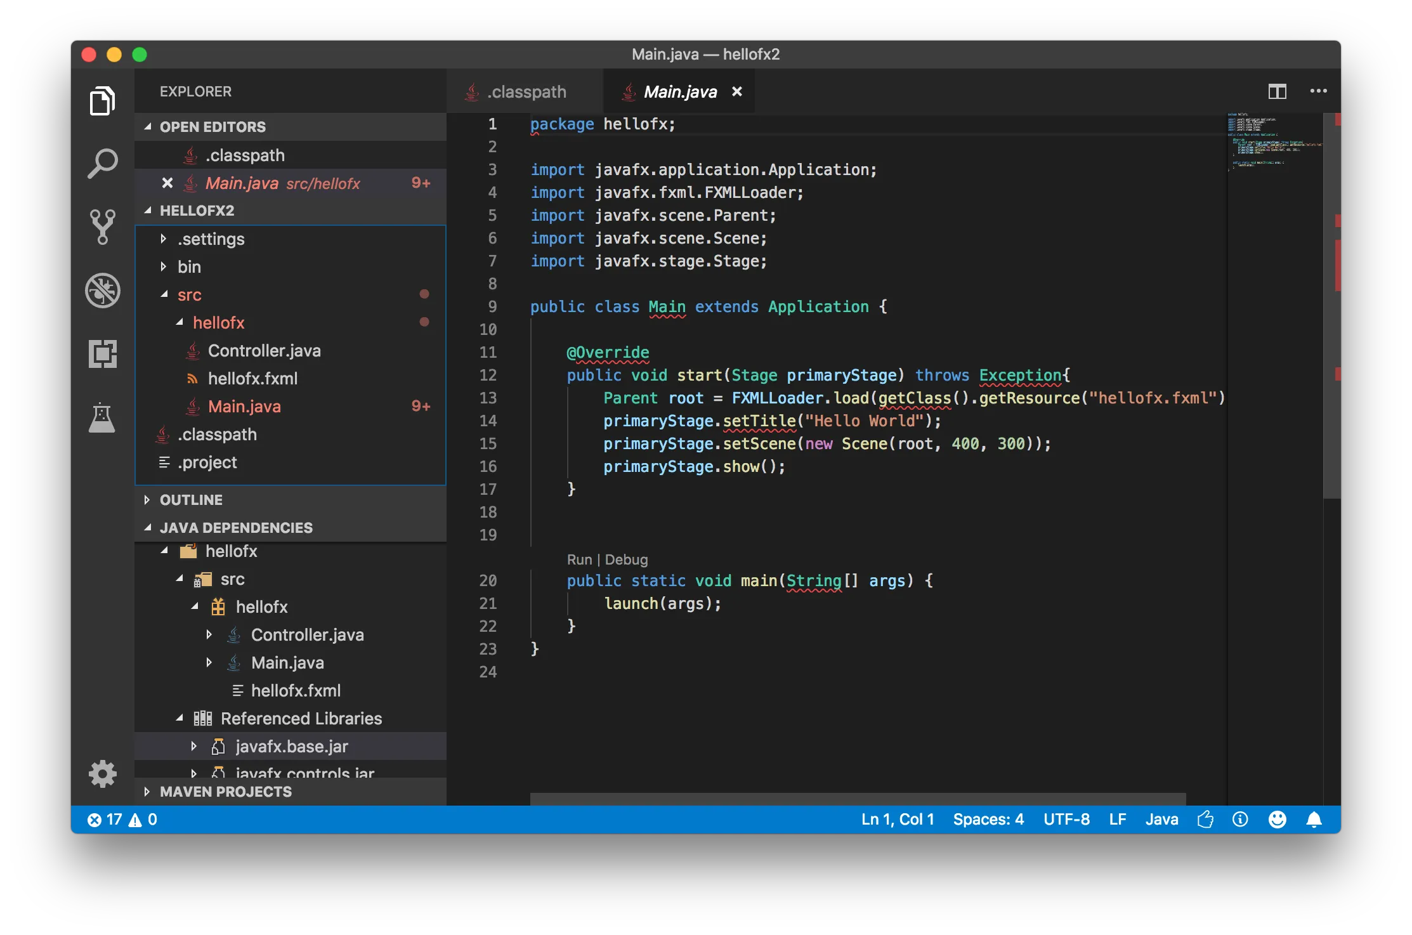Open the Source Control view
1412x935 pixels.
click(102, 226)
